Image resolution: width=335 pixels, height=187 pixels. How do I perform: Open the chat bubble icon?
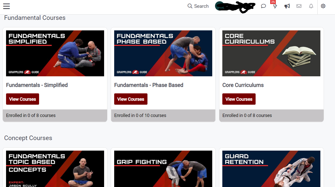[263, 6]
